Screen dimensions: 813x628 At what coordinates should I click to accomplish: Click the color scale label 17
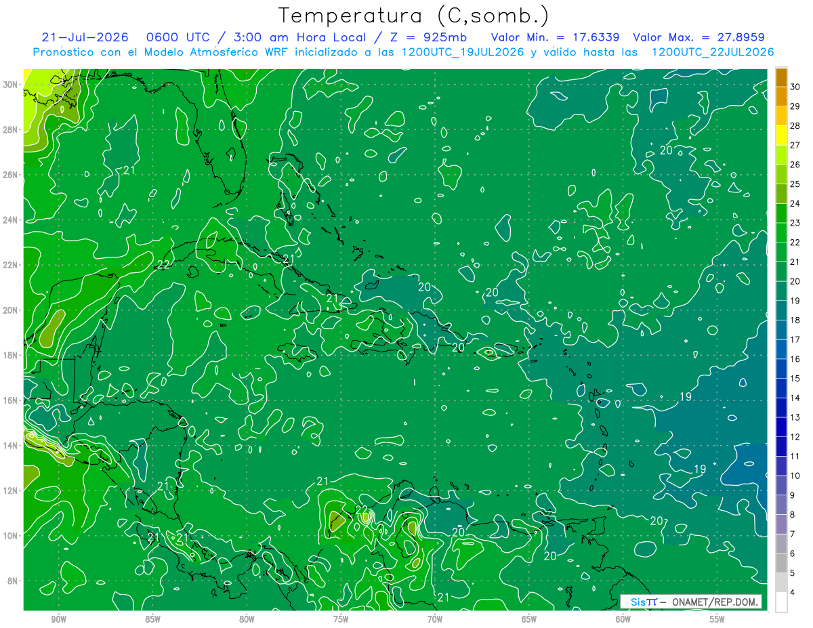tap(795, 340)
